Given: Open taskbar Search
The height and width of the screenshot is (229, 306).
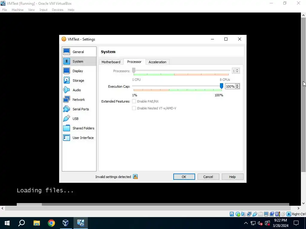Looking at the screenshot, I should [22, 223].
